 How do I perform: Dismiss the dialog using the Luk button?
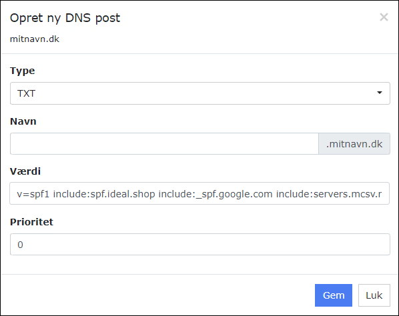click(374, 295)
